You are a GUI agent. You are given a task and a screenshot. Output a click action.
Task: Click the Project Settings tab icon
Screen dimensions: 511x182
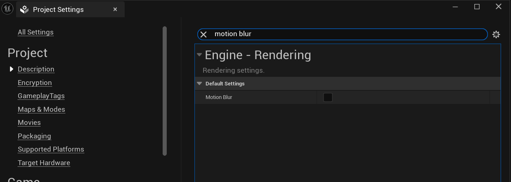25,9
